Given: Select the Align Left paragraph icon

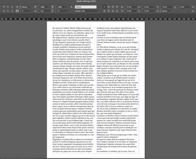Looking at the screenshot, I should coord(105,7).
